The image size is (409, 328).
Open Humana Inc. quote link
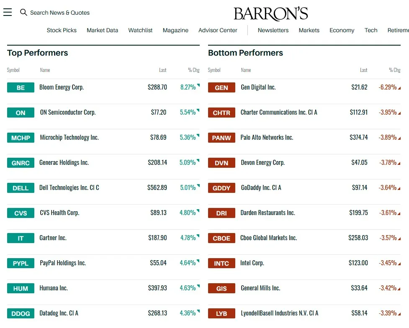tap(54, 288)
